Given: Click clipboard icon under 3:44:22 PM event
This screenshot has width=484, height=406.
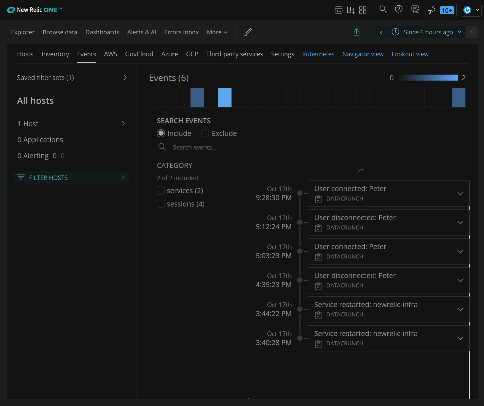Looking at the screenshot, I should click(318, 315).
